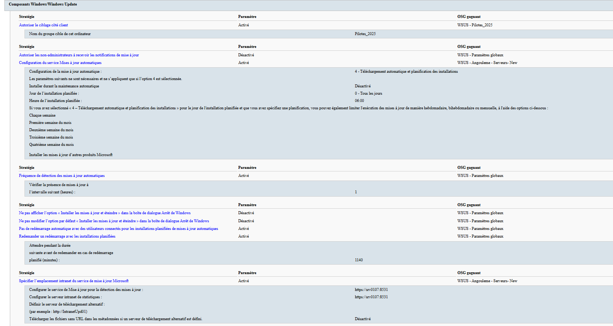Screen dimensions: 613x326
Task: Select 'Les paramètres suivants ne sont nécessaires' note
Action: click(106, 79)
